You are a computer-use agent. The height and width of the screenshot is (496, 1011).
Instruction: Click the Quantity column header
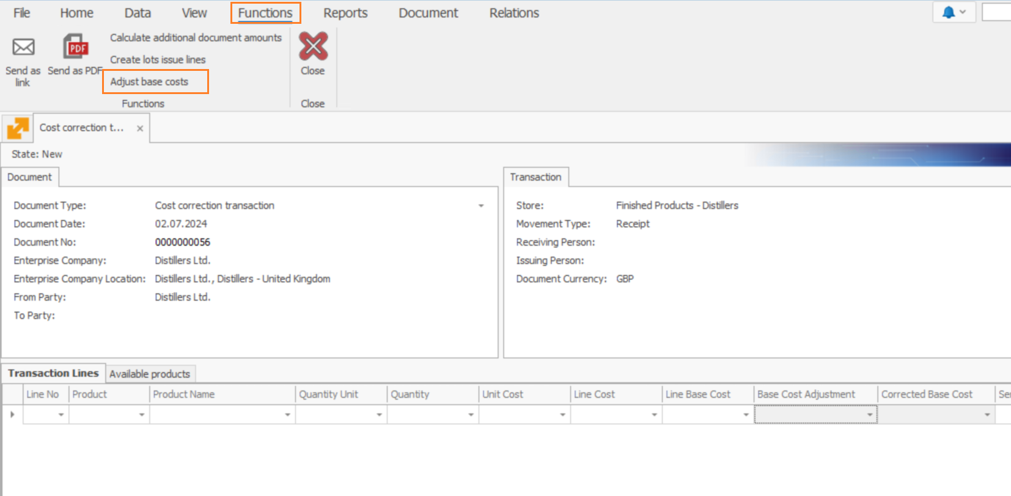tap(433, 394)
